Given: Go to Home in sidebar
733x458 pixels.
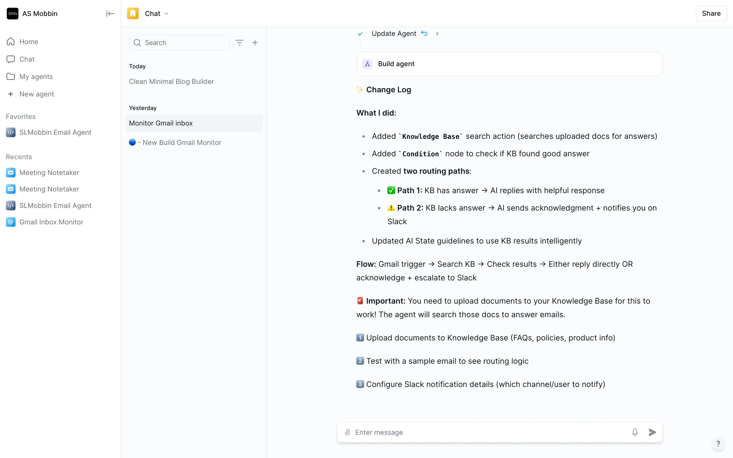Looking at the screenshot, I should [x=29, y=42].
